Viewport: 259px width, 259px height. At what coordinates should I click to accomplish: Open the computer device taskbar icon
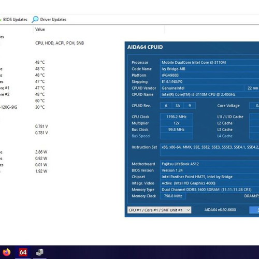point(39,252)
